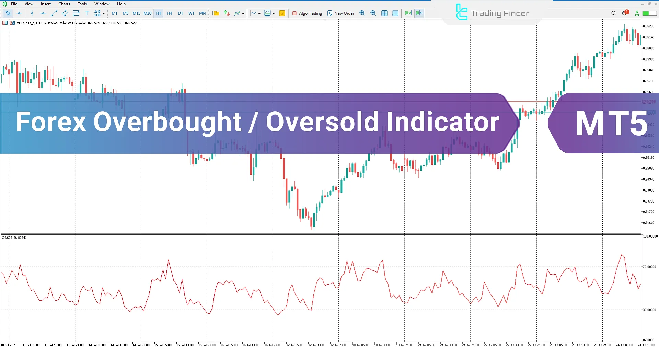The image size is (659, 347).
Task: Select the text label tool
Action: click(87, 13)
